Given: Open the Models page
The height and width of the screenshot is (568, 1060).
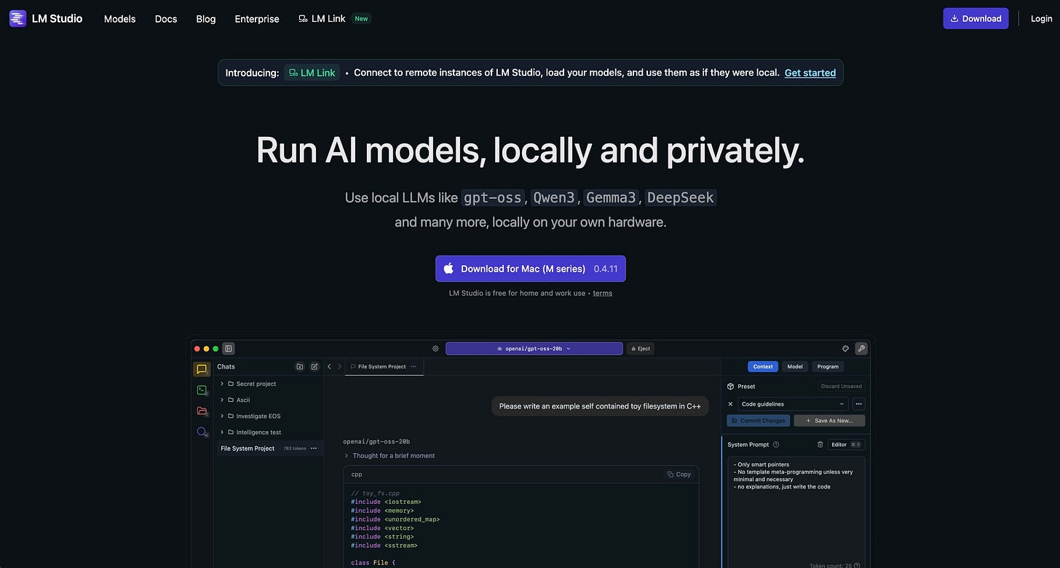Looking at the screenshot, I should pyautogui.click(x=120, y=19).
